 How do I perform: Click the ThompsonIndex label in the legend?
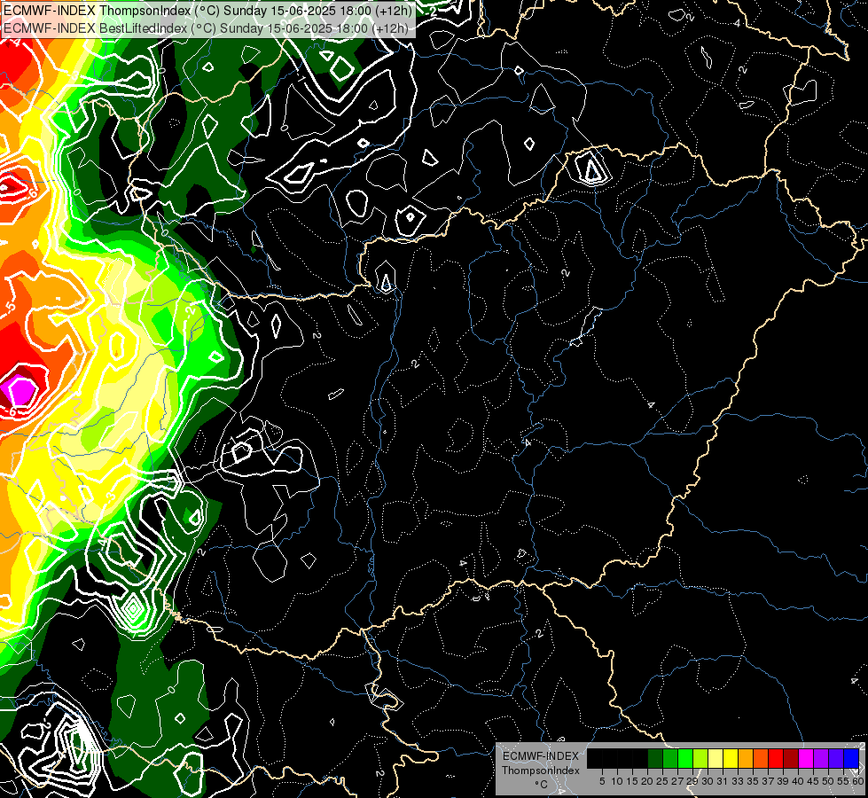(x=541, y=771)
